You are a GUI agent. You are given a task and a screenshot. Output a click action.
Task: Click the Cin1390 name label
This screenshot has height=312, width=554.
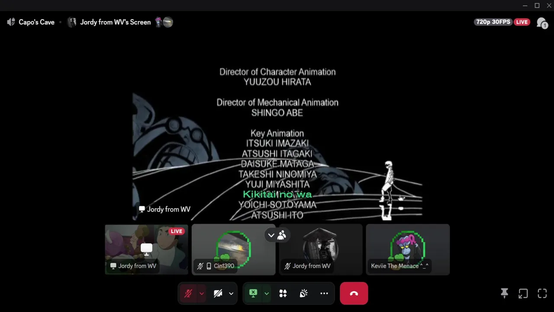224,266
